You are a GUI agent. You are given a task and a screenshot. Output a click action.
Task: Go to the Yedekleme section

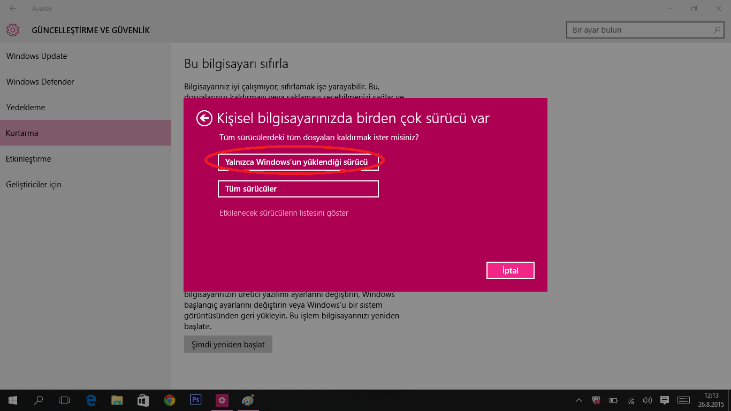click(86, 108)
